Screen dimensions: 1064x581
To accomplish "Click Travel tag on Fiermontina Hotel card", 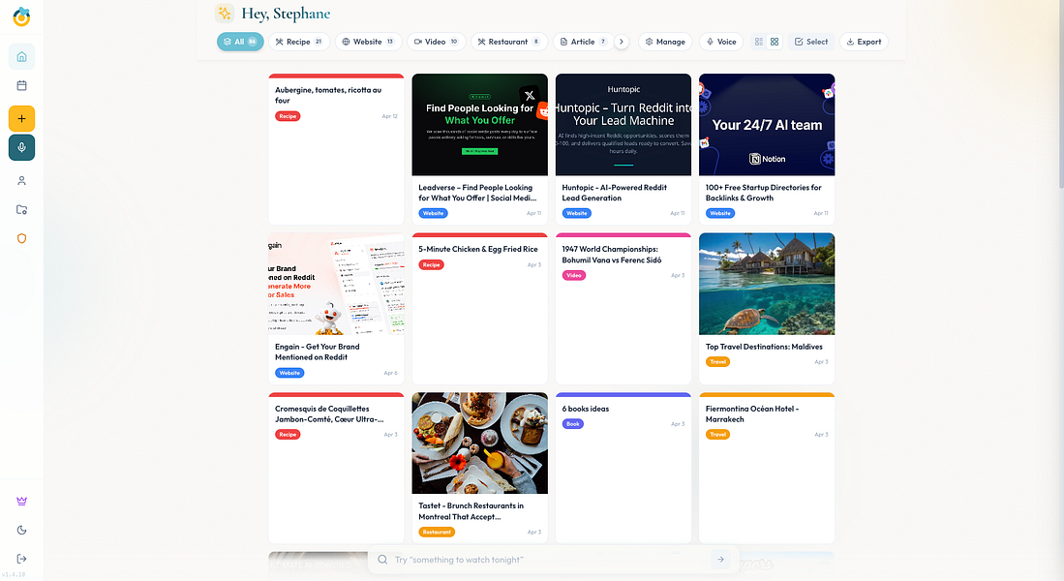I will tap(718, 435).
